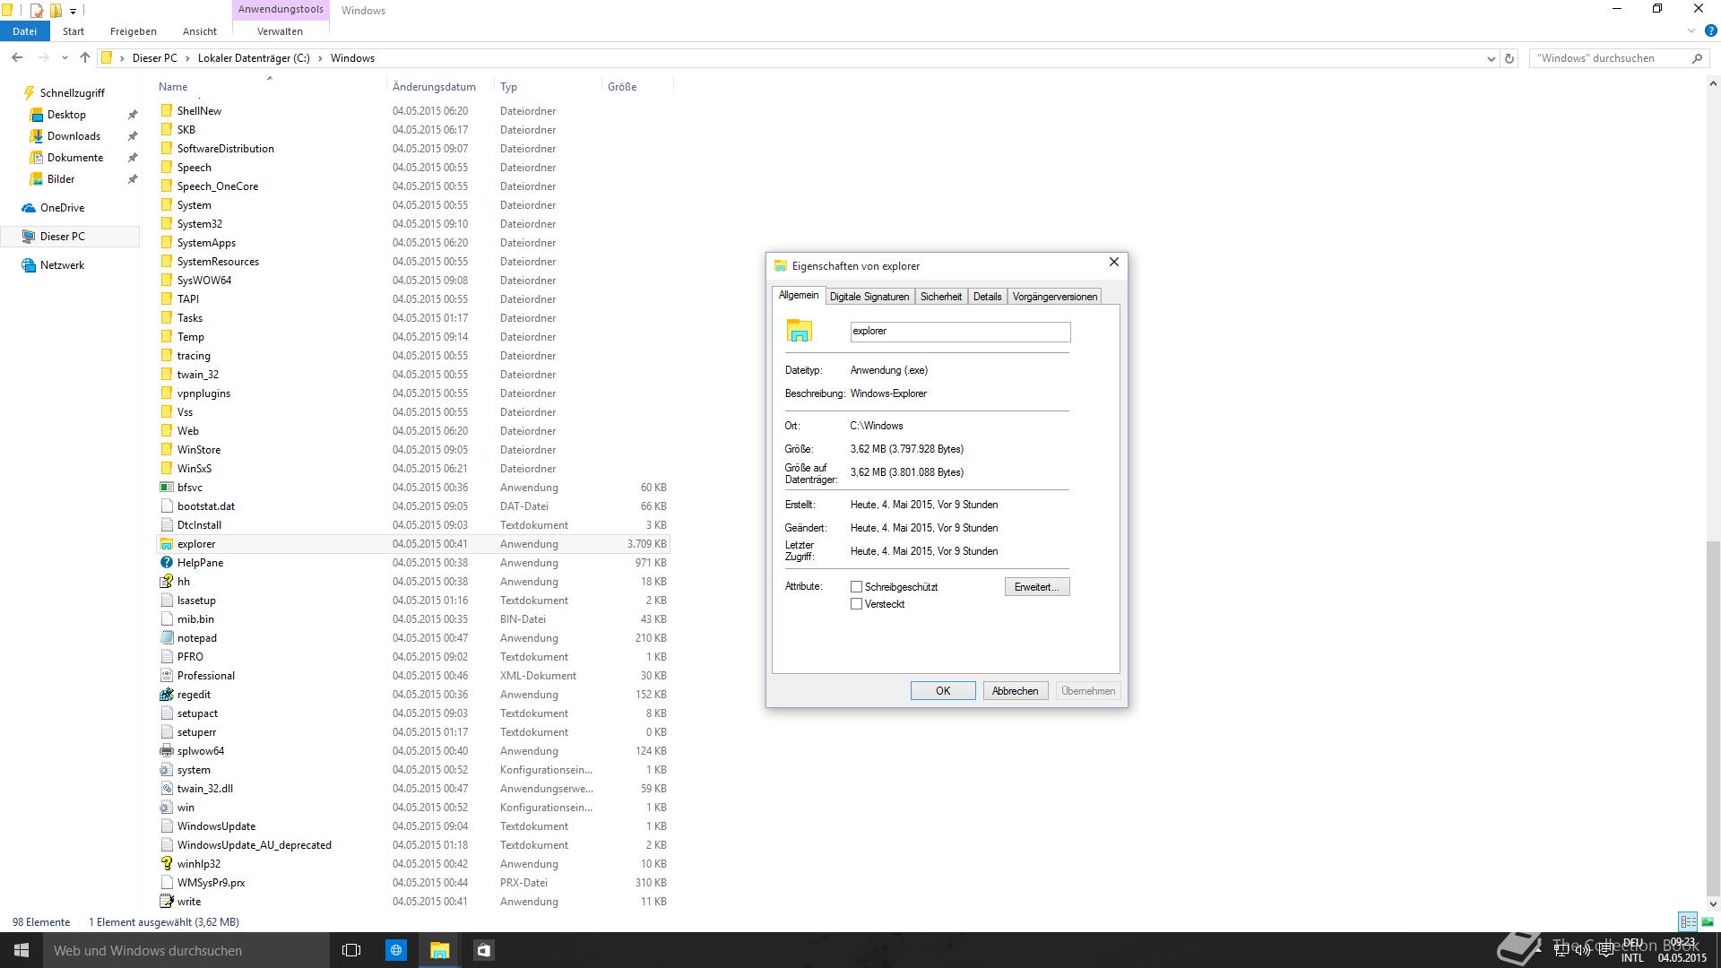The width and height of the screenshot is (1721, 968).
Task: Open Task View on the taskbar
Action: coord(351,950)
